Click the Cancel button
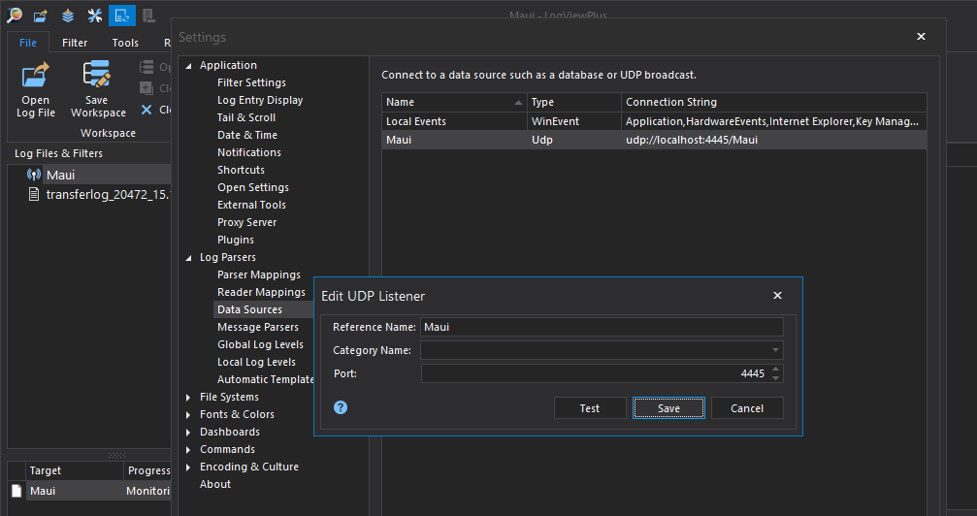The width and height of the screenshot is (977, 516). 747,408
